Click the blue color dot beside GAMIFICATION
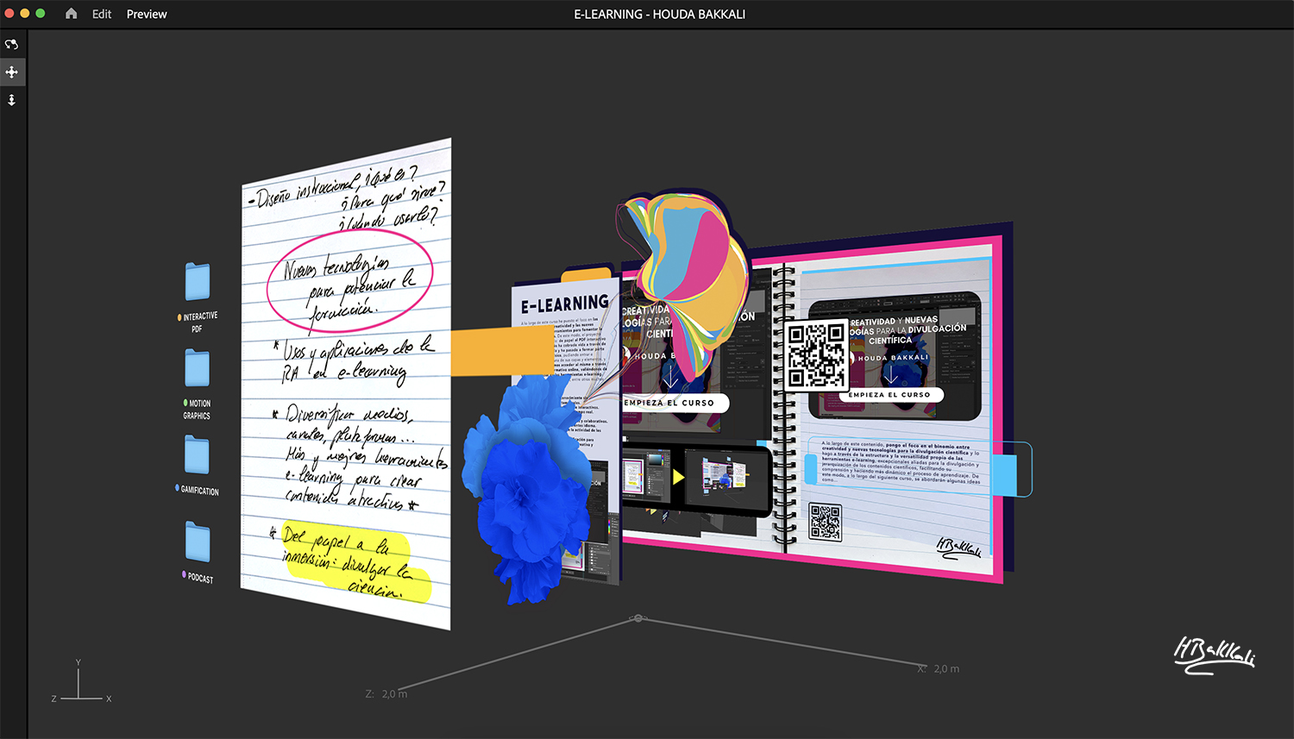Screen dimensions: 1294x739 (176, 487)
